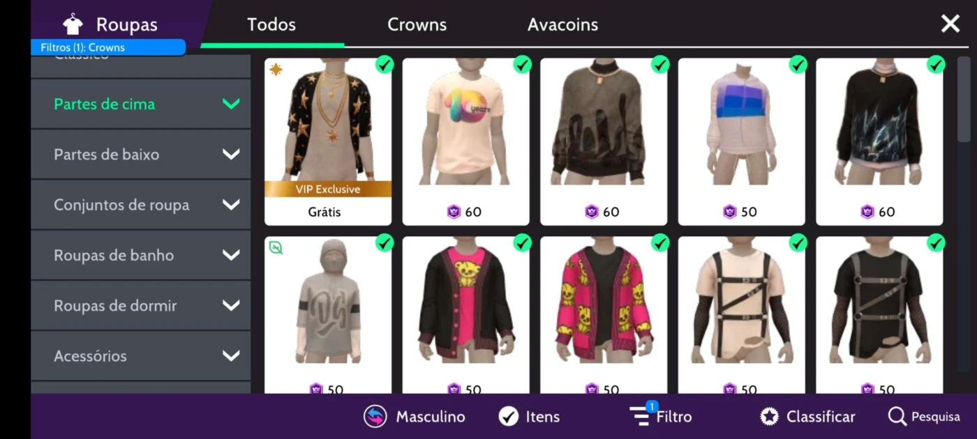Click crown currency icon under 10 years shirt

point(454,212)
